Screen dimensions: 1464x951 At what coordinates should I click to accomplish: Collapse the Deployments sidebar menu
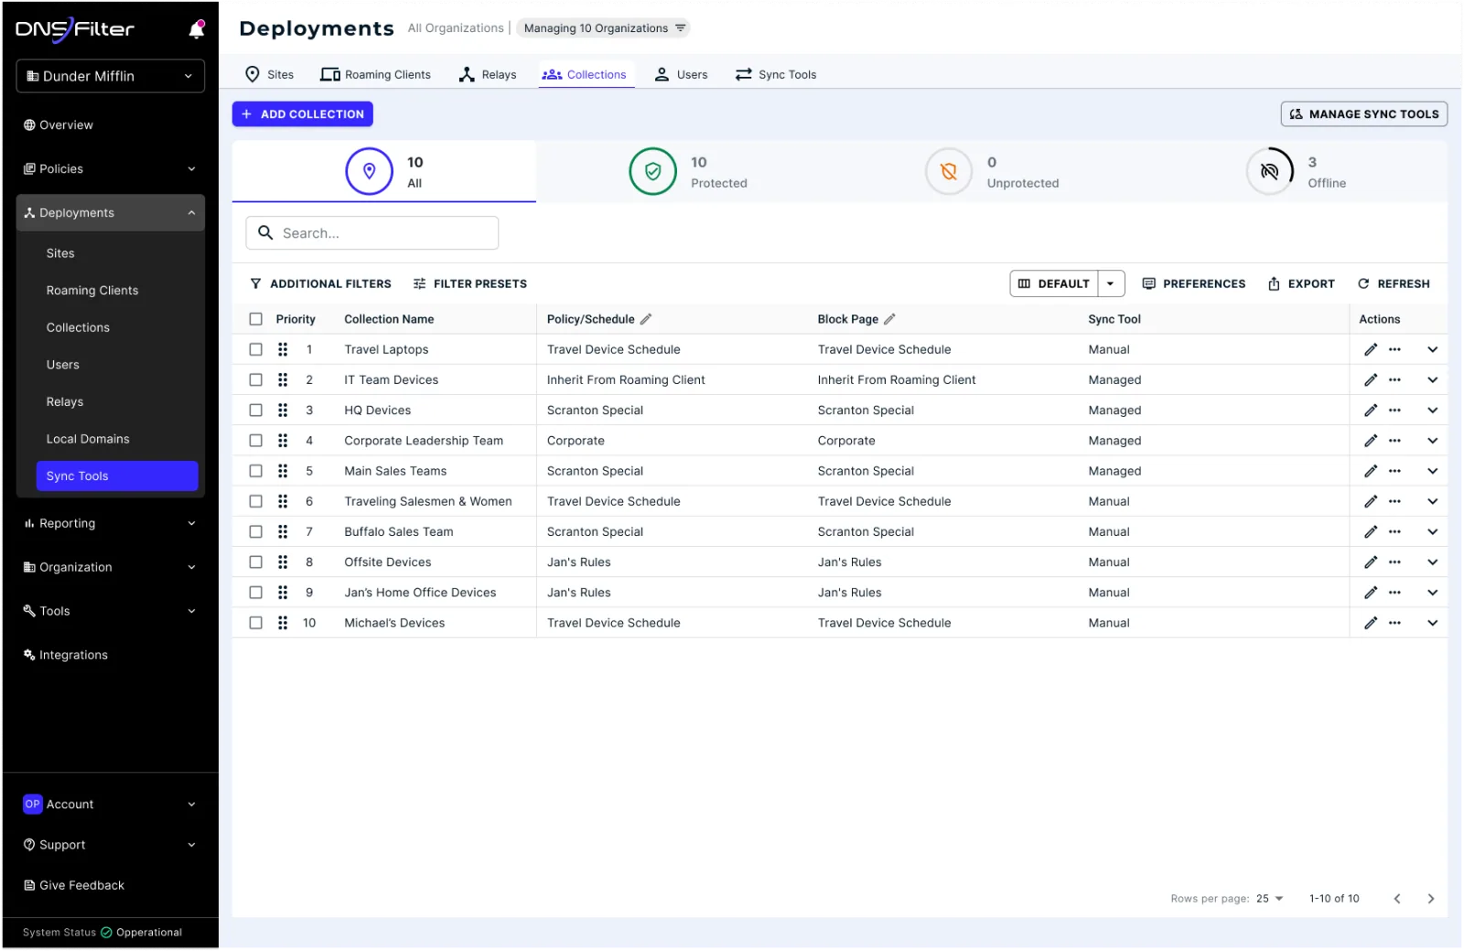click(x=110, y=213)
